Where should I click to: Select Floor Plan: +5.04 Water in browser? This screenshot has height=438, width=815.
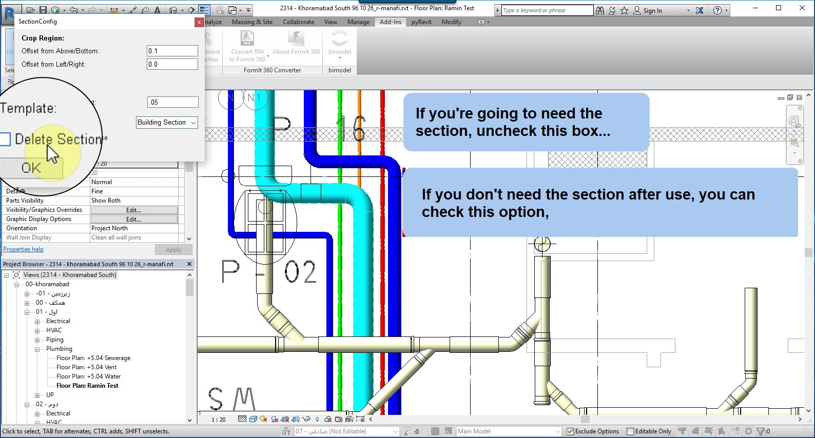[89, 376]
